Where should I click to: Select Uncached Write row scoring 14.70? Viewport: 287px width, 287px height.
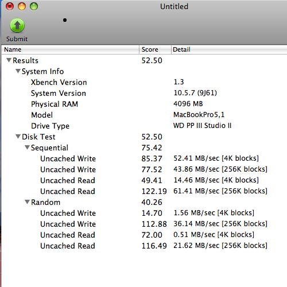[144, 213]
